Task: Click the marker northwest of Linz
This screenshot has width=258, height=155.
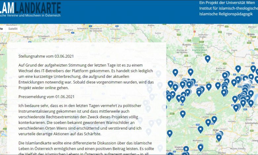Action: point(175,72)
